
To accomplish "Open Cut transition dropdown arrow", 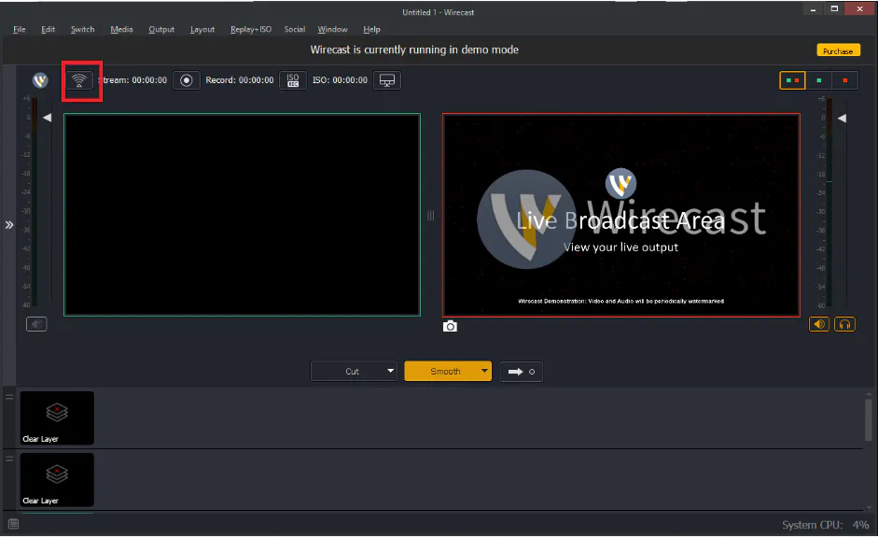I will click(x=390, y=371).
